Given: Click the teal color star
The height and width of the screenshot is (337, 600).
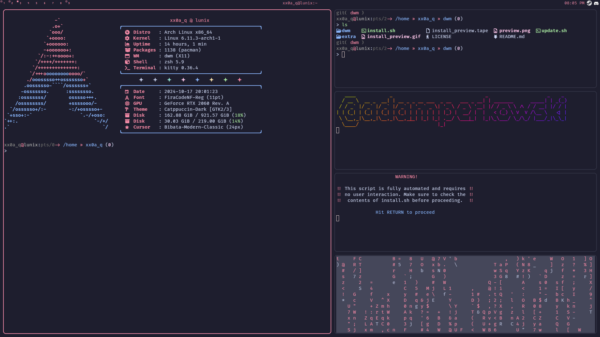Looking at the screenshot, I should pyautogui.click(x=169, y=80).
